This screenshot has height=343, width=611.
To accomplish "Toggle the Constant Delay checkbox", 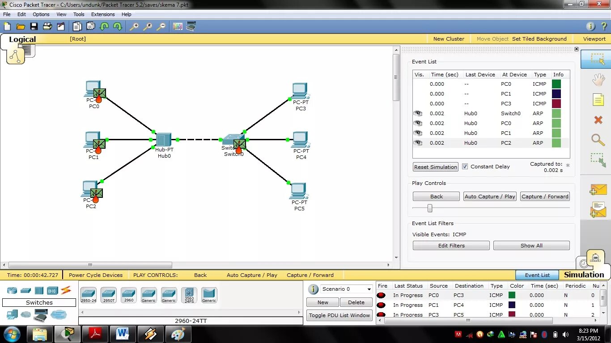I will pos(465,167).
